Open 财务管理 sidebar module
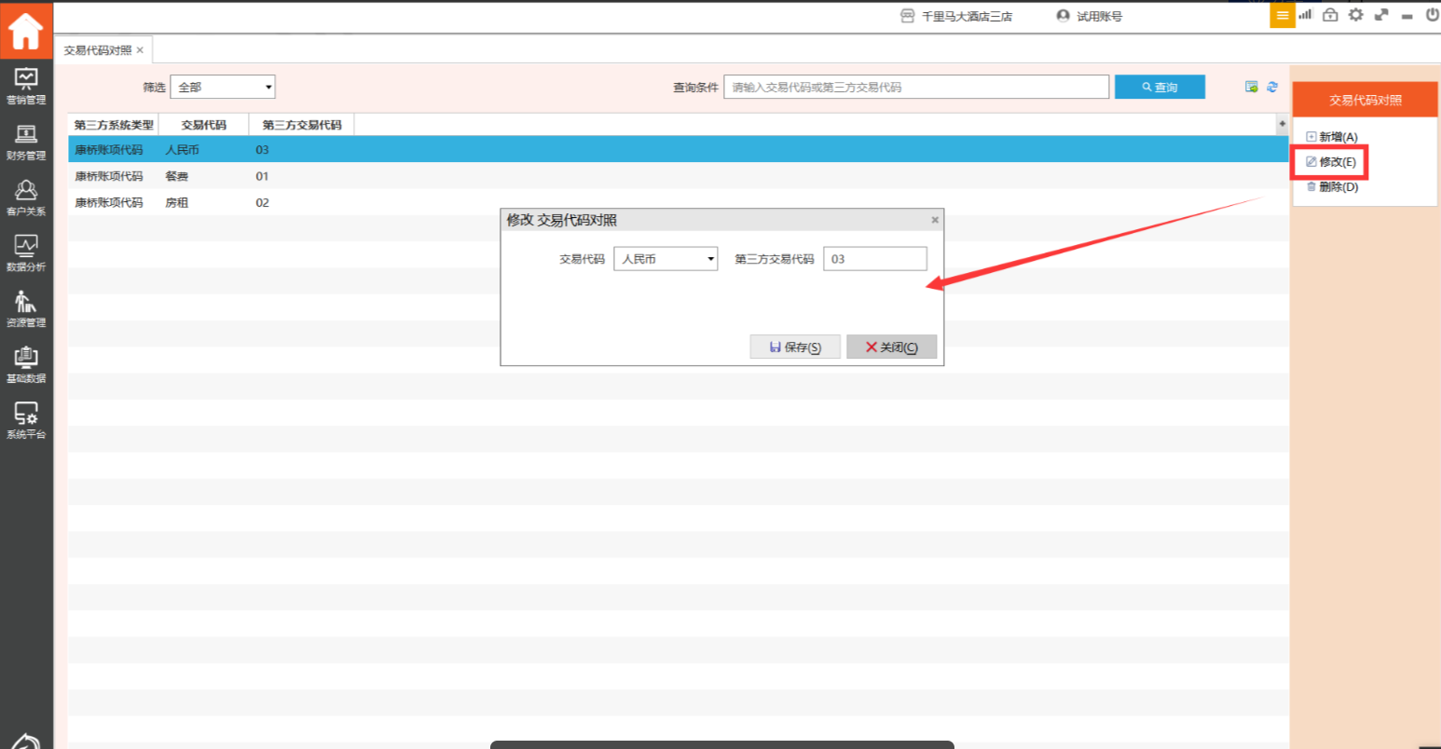The image size is (1441, 749). [x=26, y=142]
